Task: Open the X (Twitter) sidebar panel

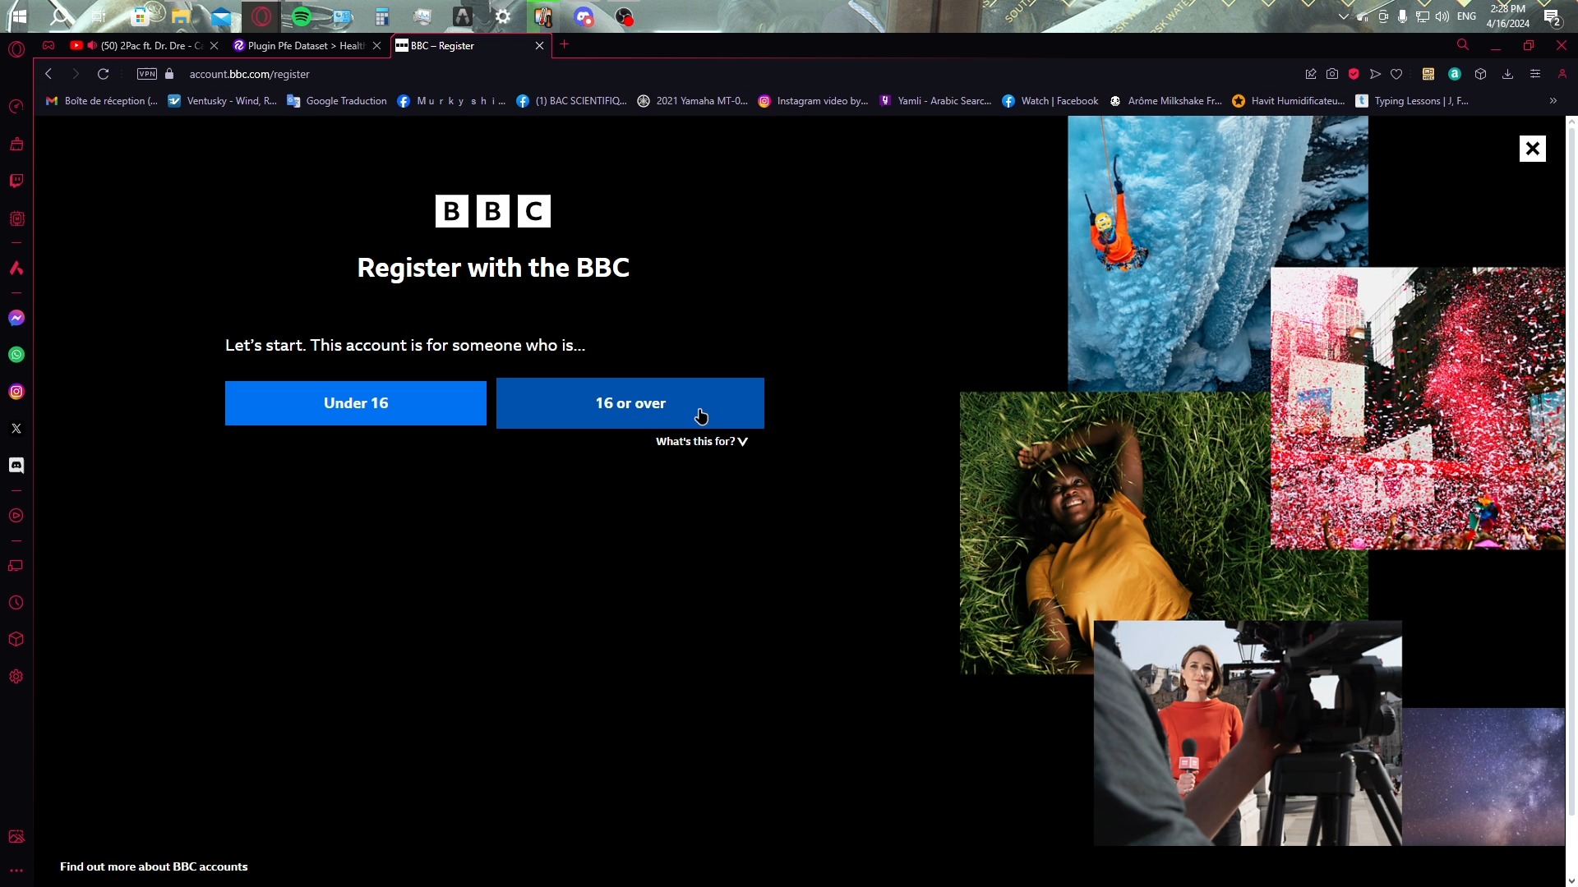Action: pyautogui.click(x=16, y=429)
